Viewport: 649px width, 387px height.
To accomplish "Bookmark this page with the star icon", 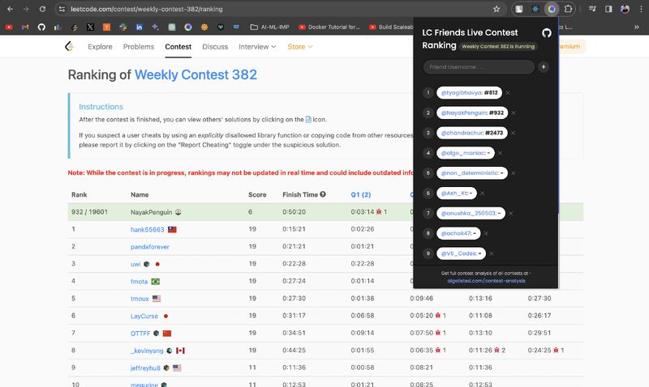I will click(x=496, y=9).
